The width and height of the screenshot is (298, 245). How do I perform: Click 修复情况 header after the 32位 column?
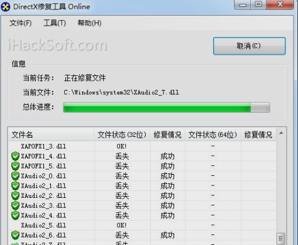coord(167,134)
